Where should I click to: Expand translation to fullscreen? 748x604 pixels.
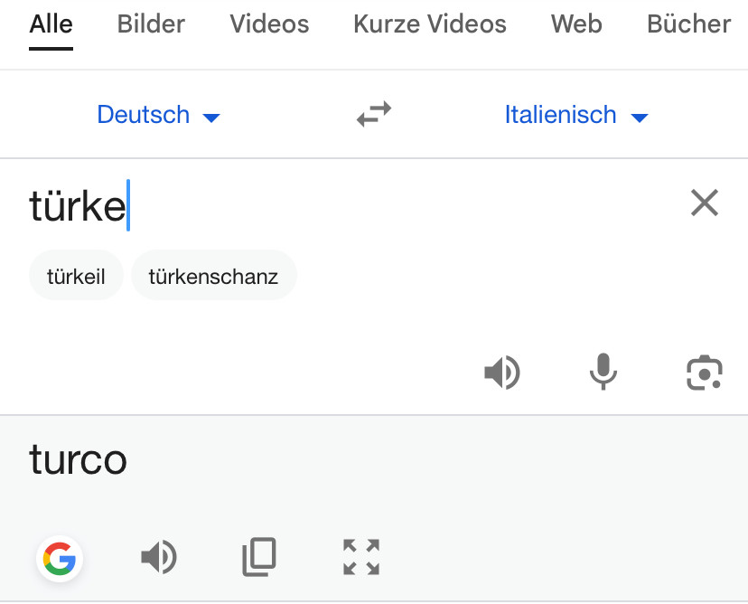(361, 558)
